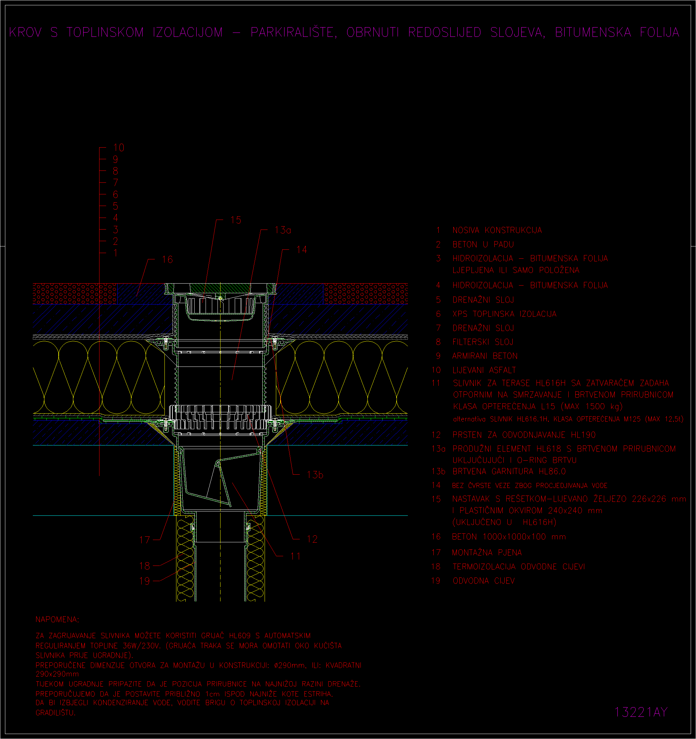
Task: Select callout label '14' near drain
Action: (302, 250)
